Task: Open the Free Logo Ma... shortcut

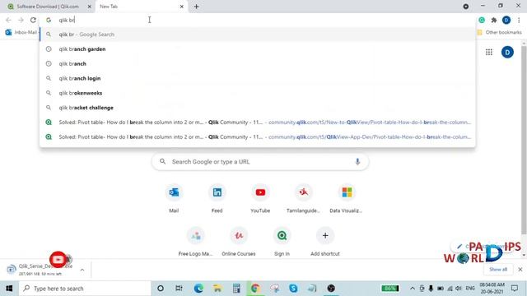Action: click(196, 242)
